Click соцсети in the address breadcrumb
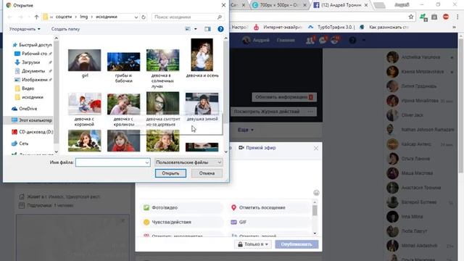Screen dimensions: 464x261 (64, 17)
